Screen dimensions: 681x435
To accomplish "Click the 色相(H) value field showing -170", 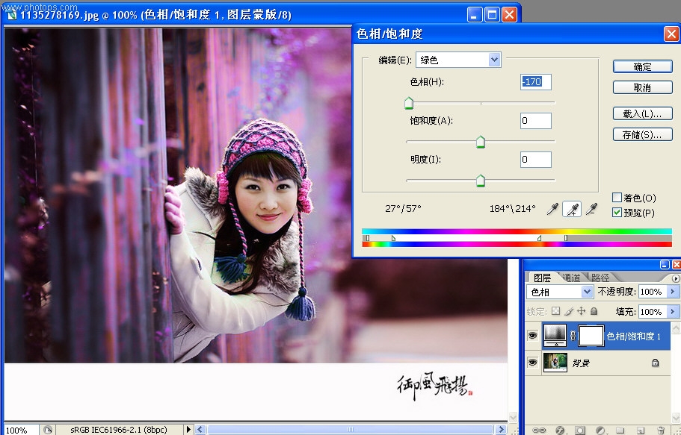I will tap(535, 82).
